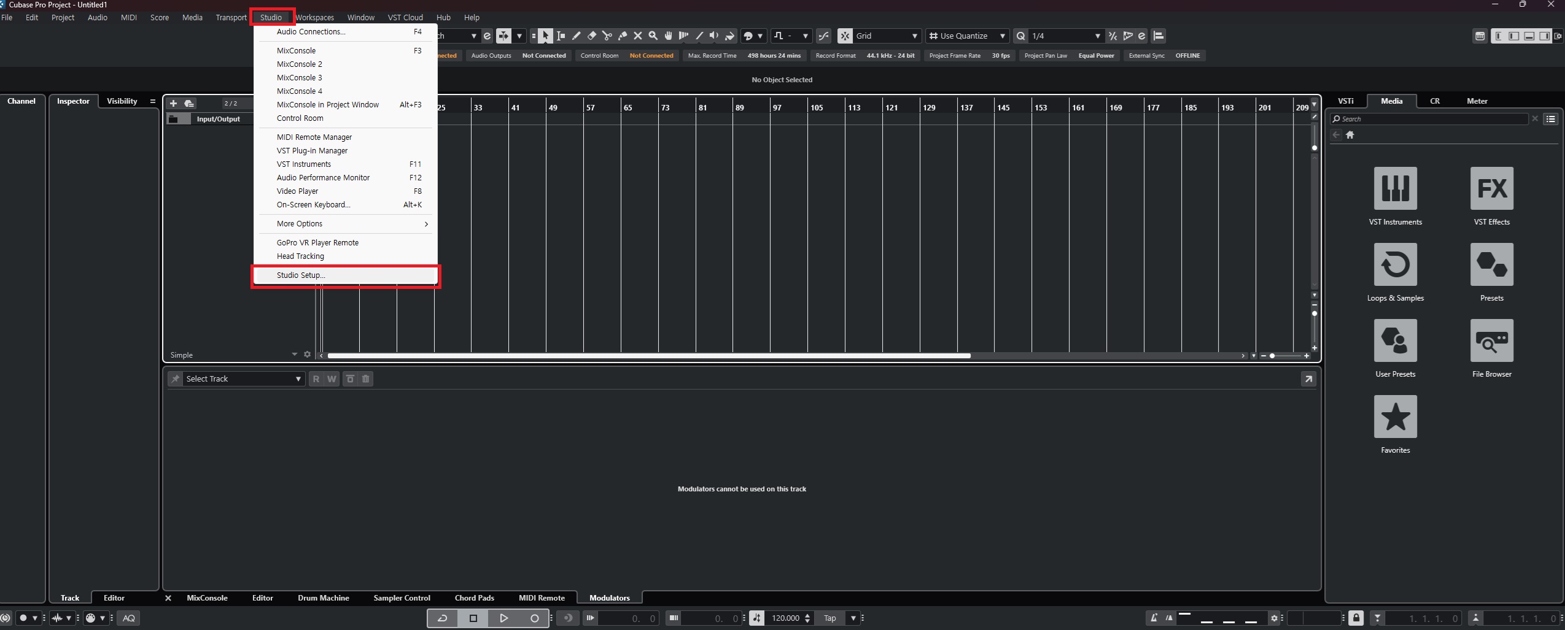This screenshot has width=1565, height=630.
Task: Focus the Media rack Search field
Action: pos(1429,119)
